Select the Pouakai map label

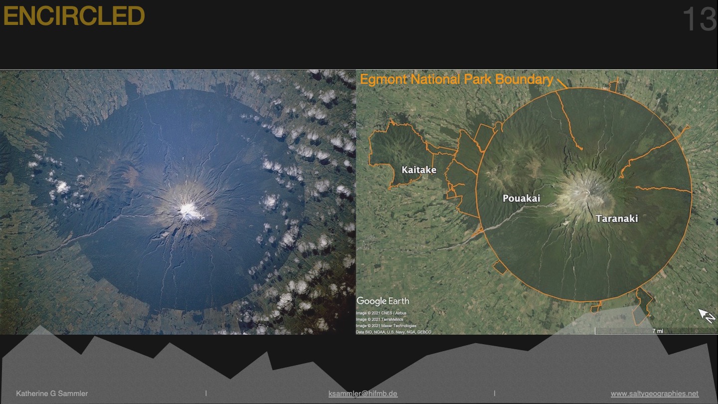pos(521,199)
